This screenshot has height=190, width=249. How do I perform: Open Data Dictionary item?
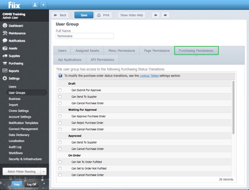[19, 135]
